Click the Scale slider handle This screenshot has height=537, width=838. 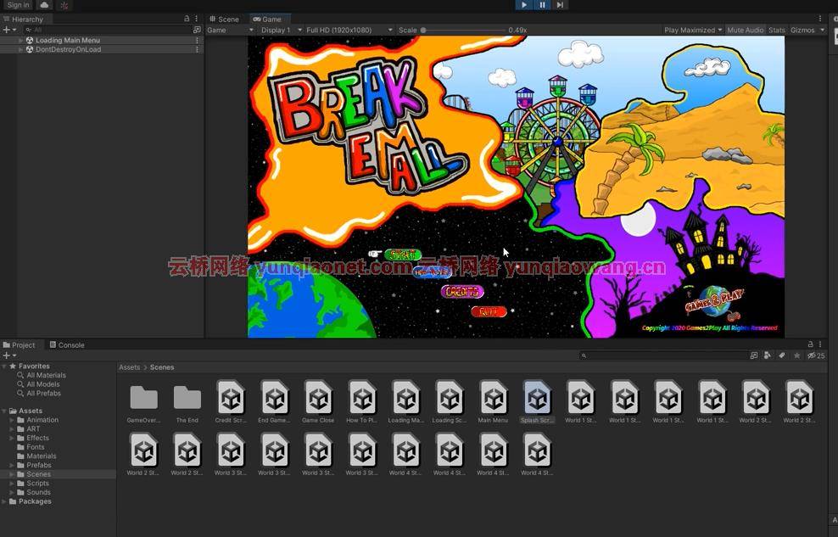[423, 31]
